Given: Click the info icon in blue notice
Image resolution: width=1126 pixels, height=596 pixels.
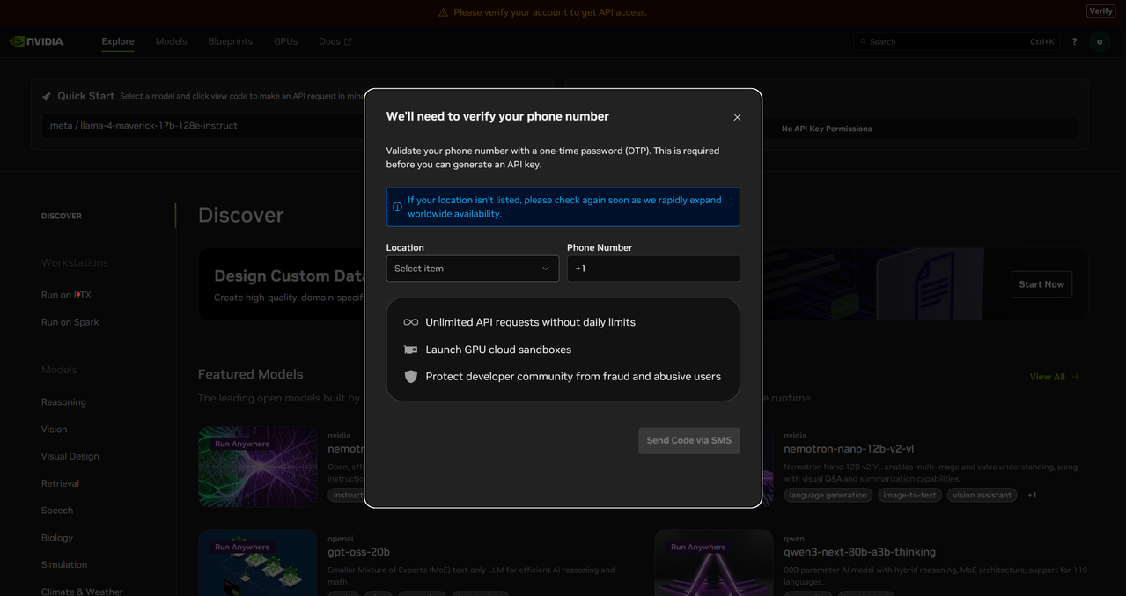Looking at the screenshot, I should (x=397, y=207).
